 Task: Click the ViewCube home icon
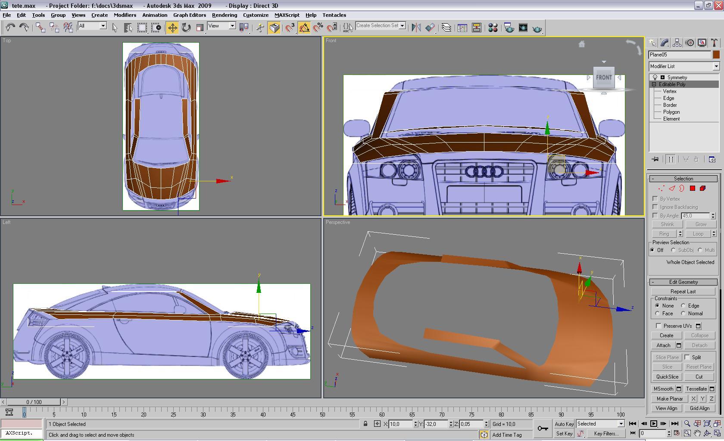pyautogui.click(x=582, y=44)
